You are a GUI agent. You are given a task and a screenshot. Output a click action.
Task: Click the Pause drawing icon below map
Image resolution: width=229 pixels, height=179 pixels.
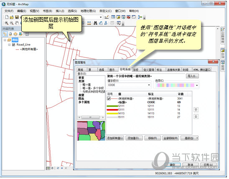(62, 168)
